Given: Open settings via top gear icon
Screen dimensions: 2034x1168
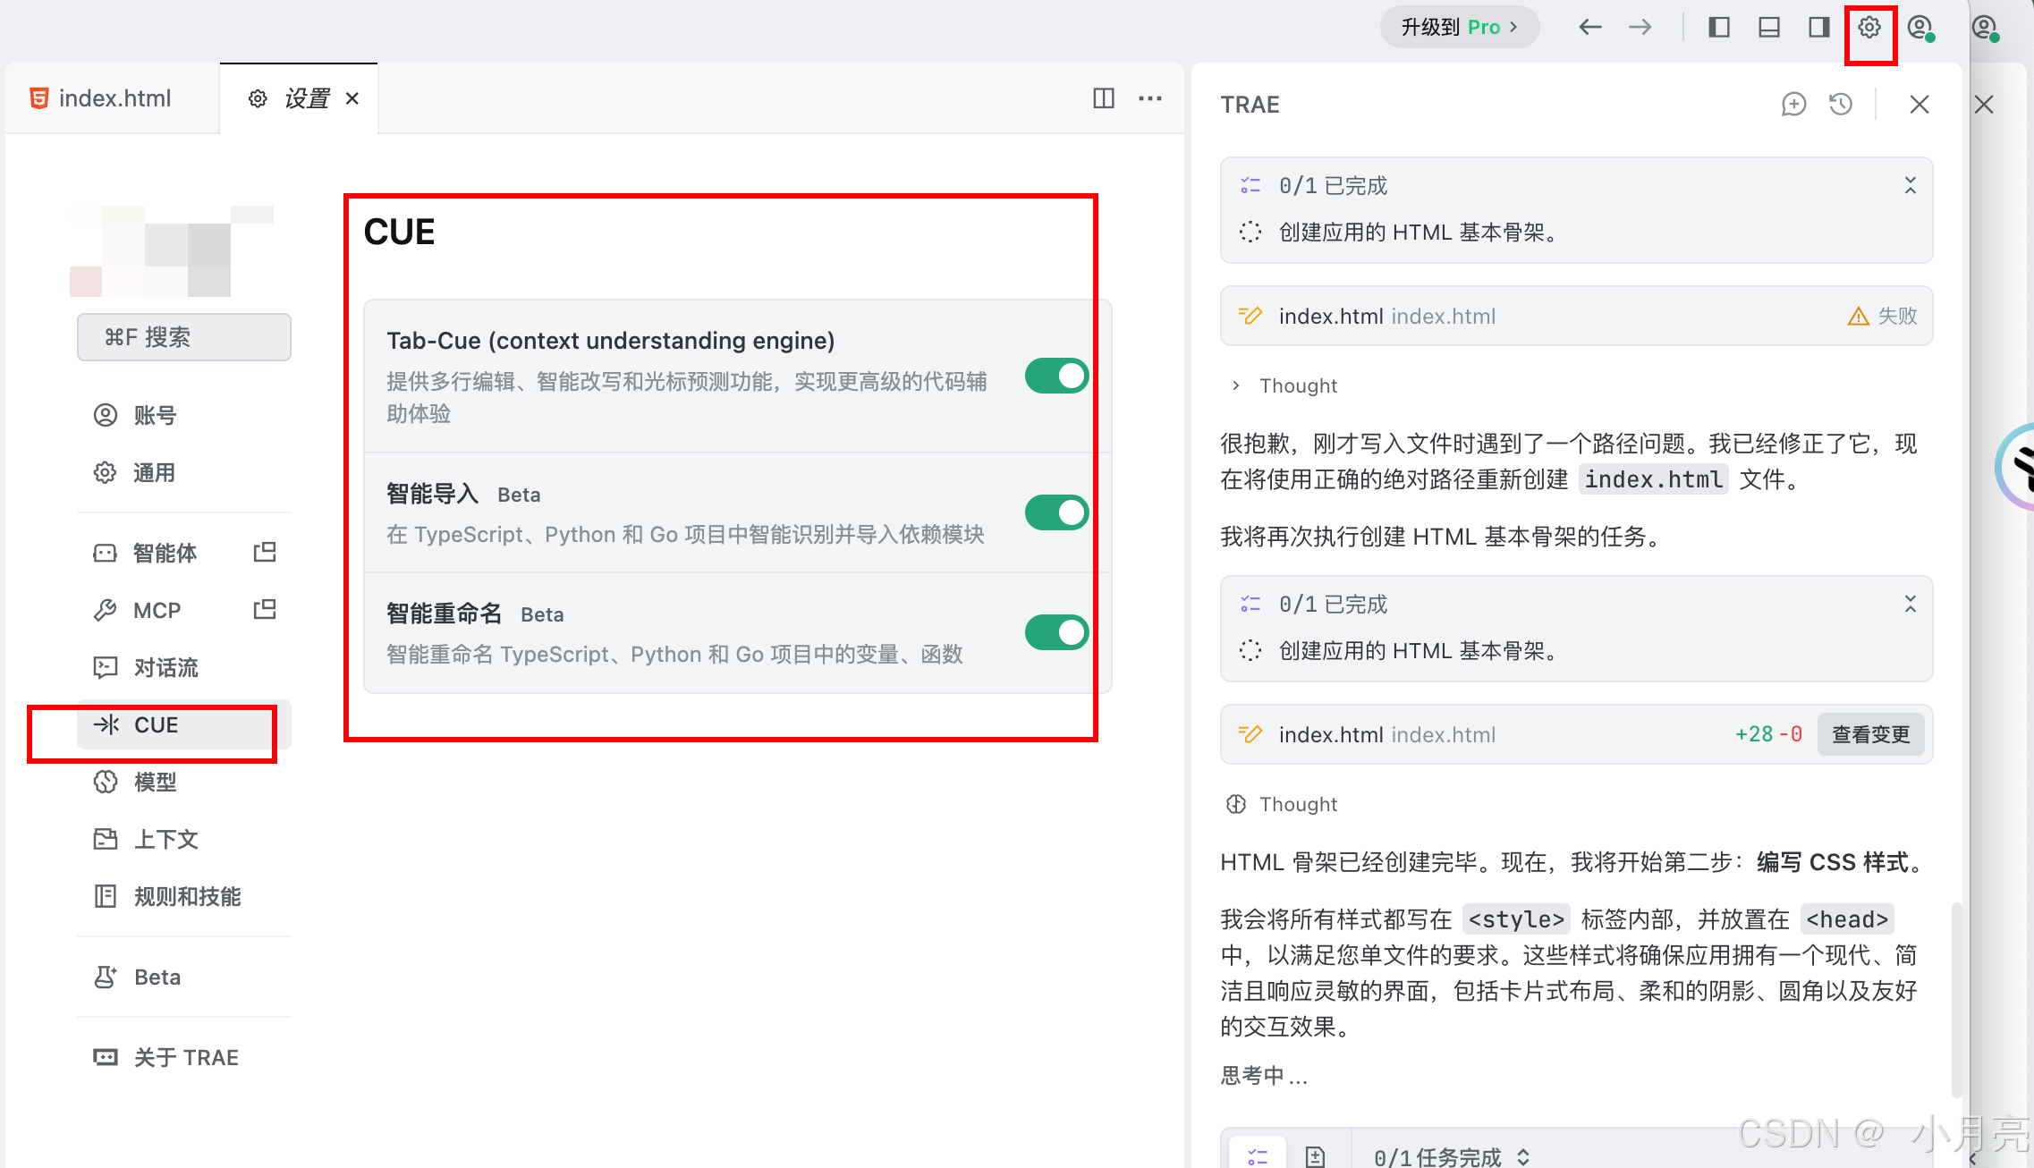Looking at the screenshot, I should [1869, 28].
